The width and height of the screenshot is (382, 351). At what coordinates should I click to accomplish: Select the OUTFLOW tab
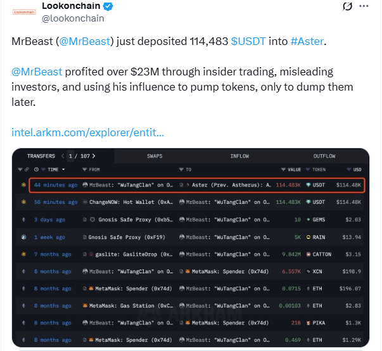point(324,156)
